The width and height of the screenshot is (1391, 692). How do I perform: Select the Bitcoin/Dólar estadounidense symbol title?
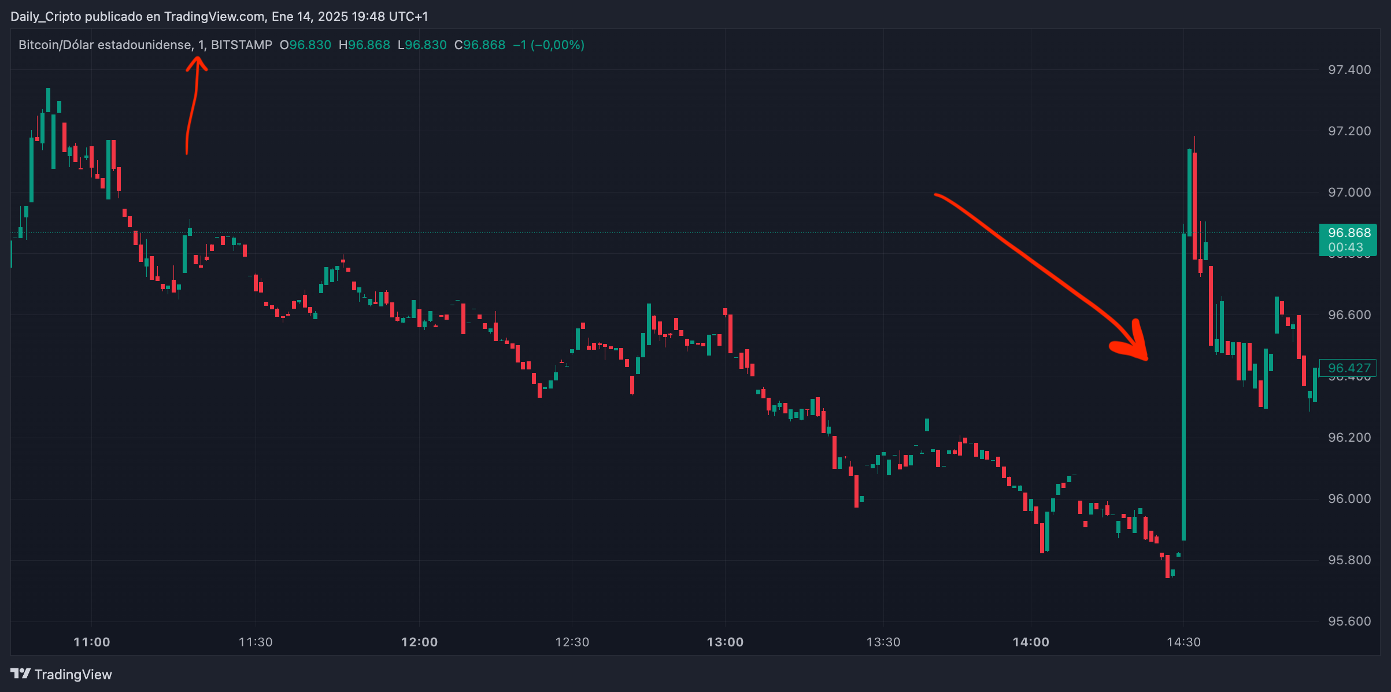click(x=105, y=45)
